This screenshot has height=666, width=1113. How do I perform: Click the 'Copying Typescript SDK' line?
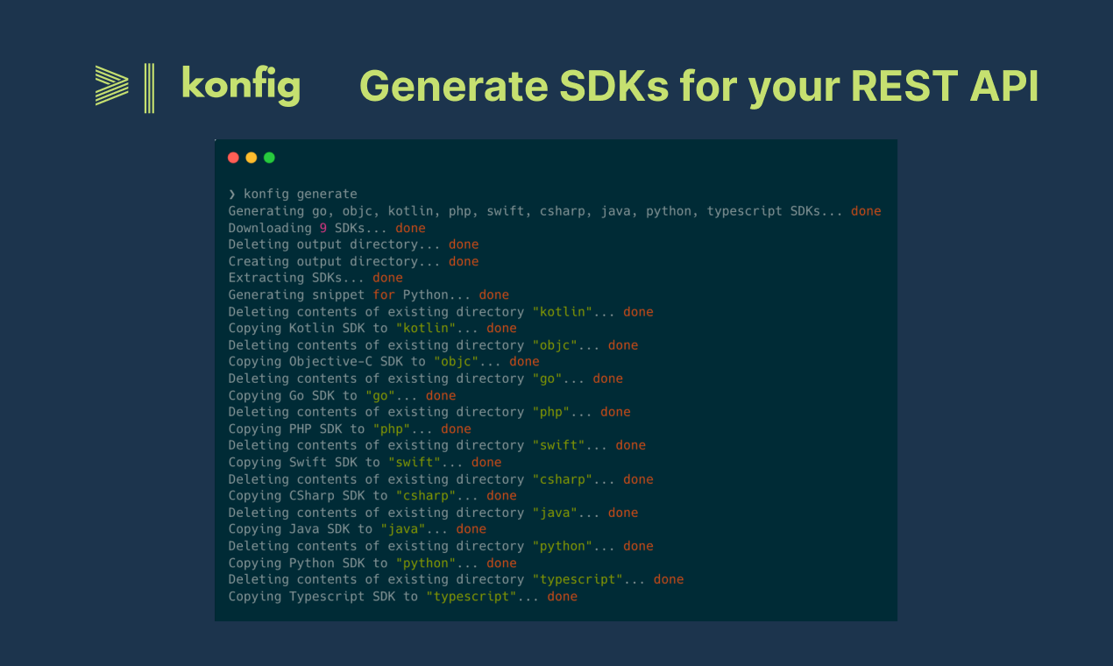pyautogui.click(x=402, y=596)
